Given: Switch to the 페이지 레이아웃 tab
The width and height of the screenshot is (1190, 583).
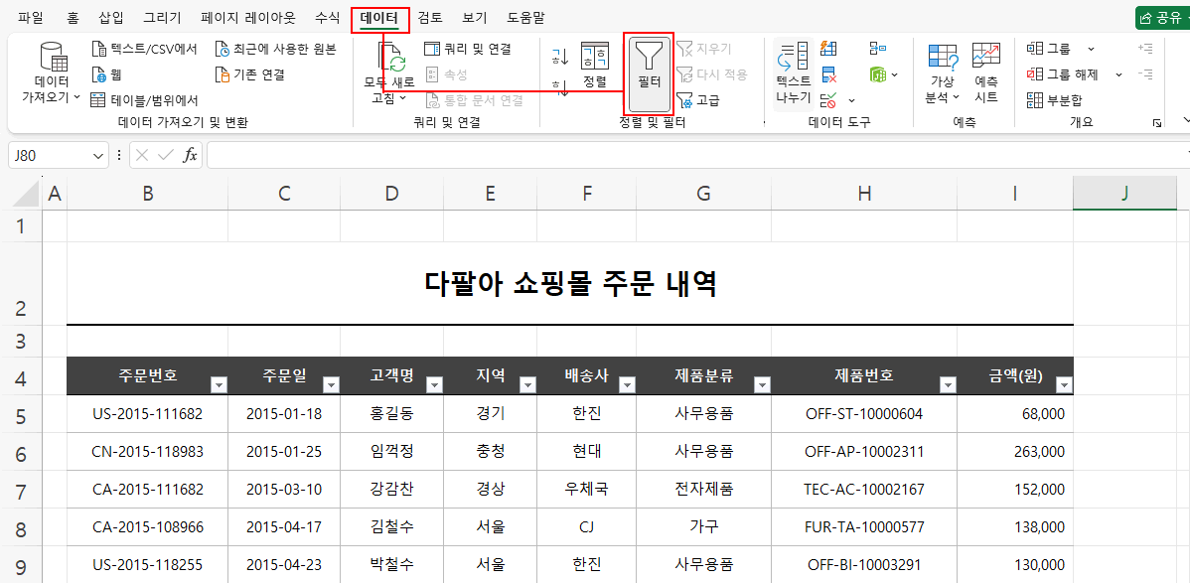Looking at the screenshot, I should 248,18.
